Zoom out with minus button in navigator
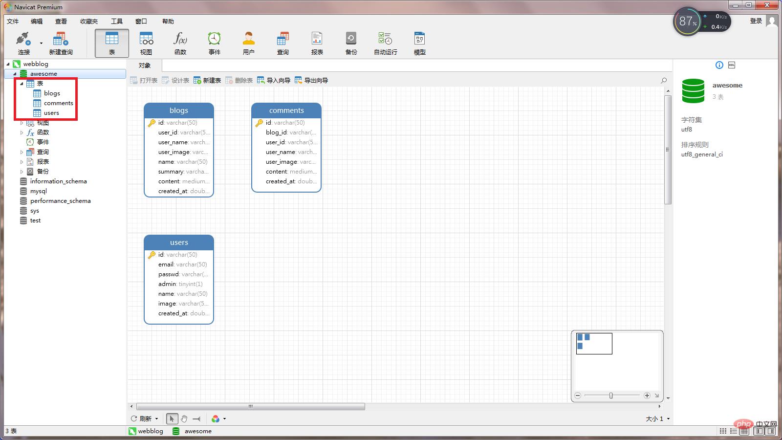782x440 pixels. (578, 396)
